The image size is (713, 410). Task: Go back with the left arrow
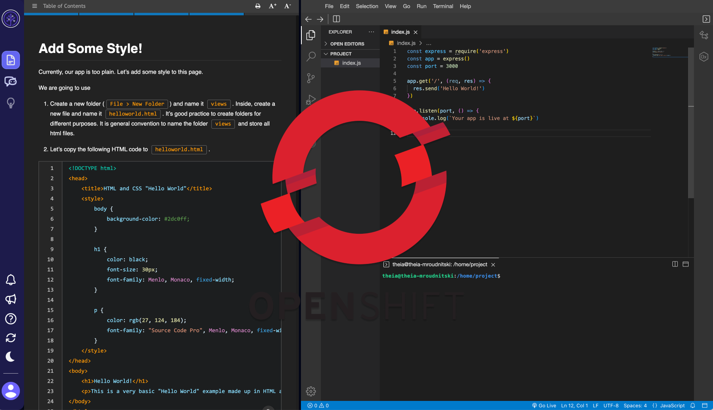tap(308, 19)
